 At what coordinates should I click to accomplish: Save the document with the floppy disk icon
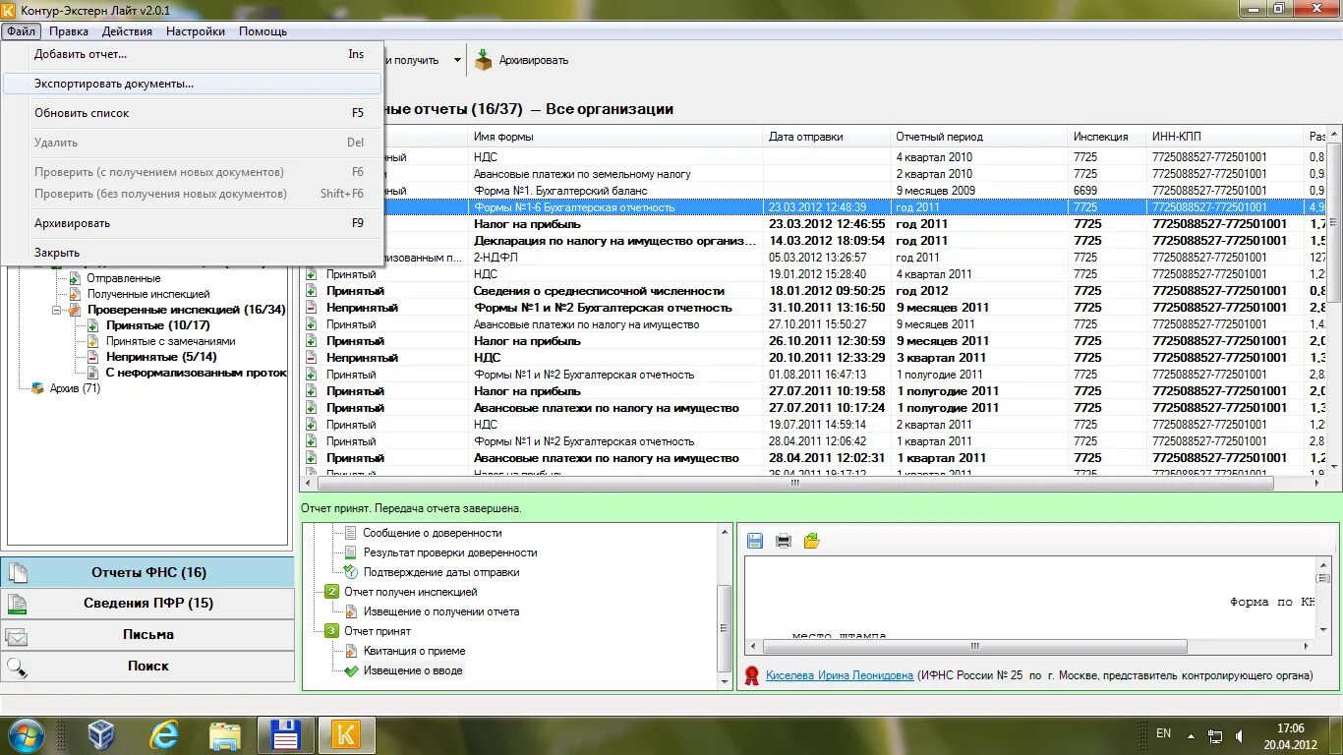point(755,541)
